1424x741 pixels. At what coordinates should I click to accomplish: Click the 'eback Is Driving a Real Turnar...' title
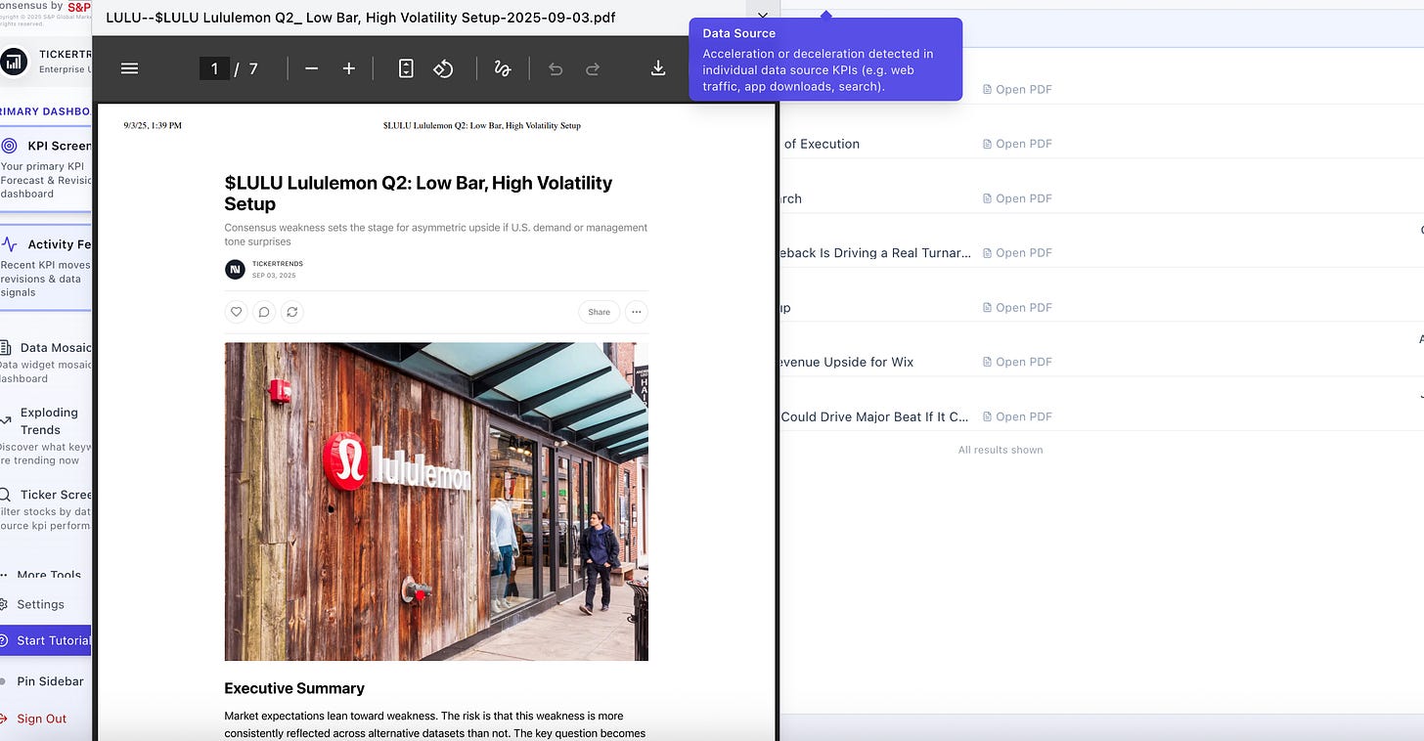[875, 252]
